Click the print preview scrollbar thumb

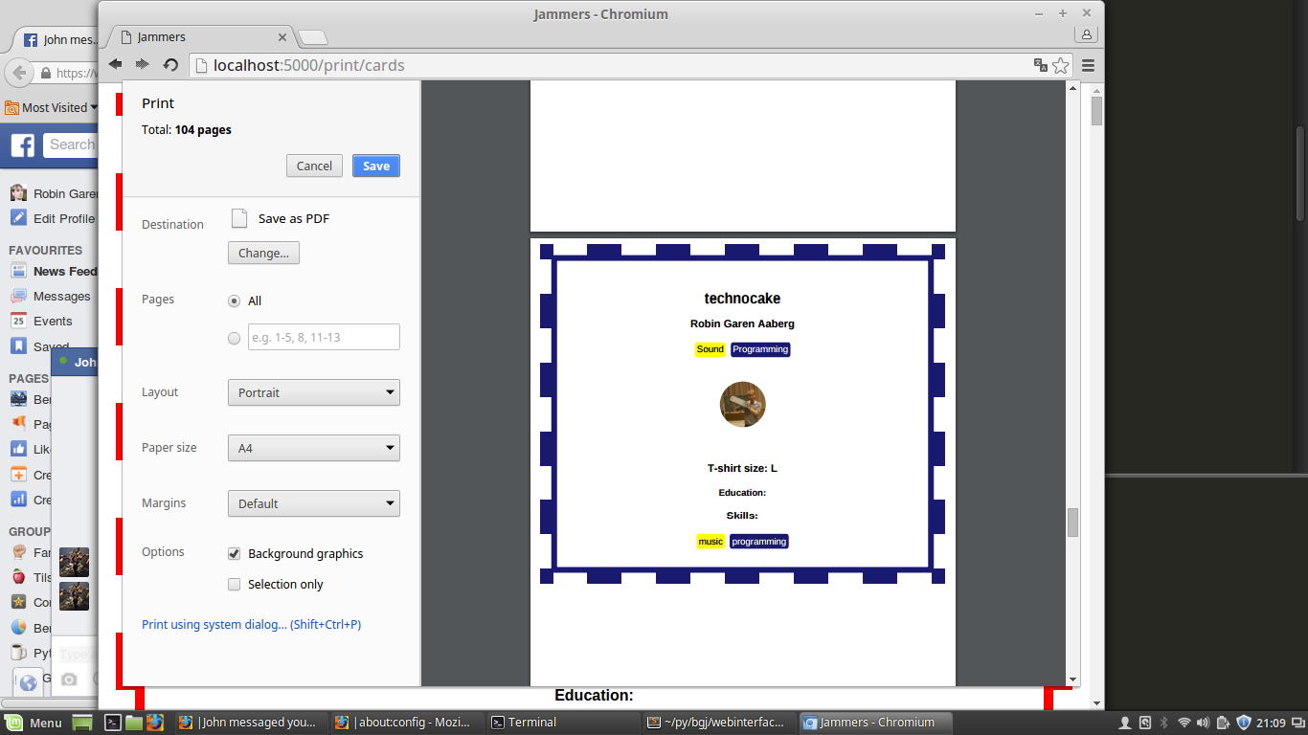[x=1072, y=523]
